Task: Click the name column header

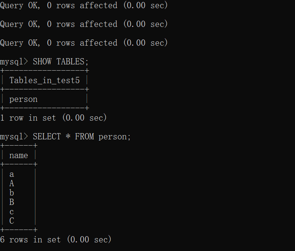Action: click(x=19, y=155)
